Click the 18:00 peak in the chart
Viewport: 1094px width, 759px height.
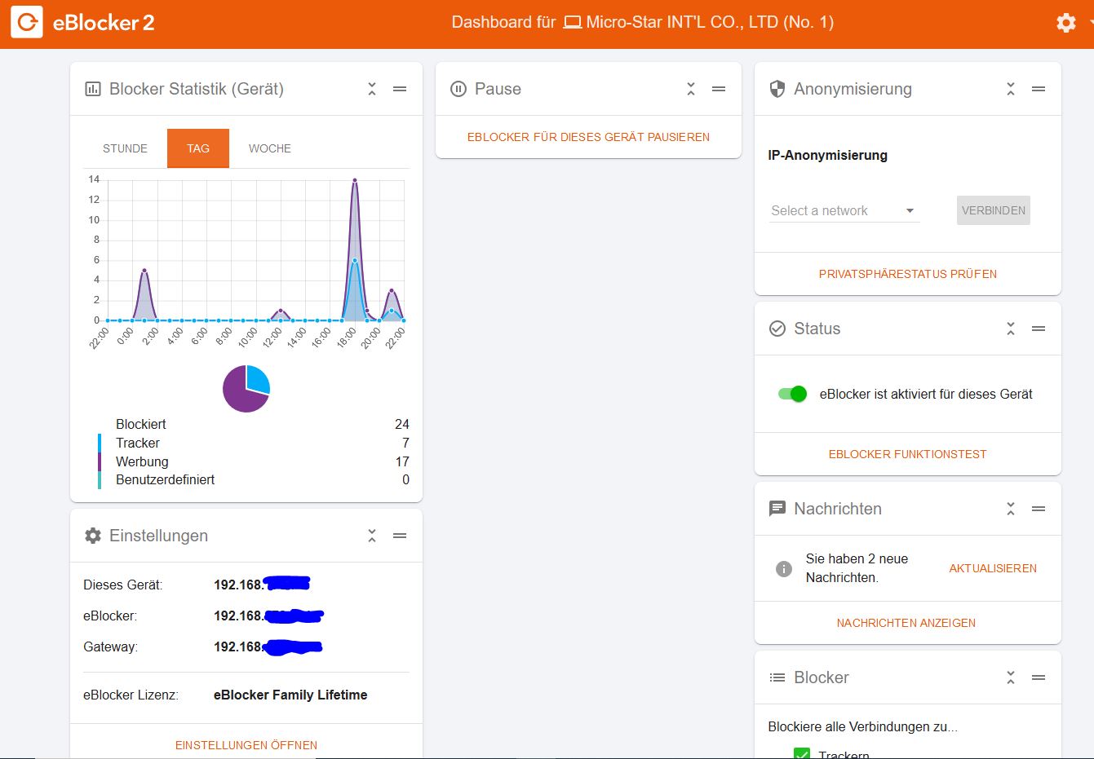click(354, 180)
